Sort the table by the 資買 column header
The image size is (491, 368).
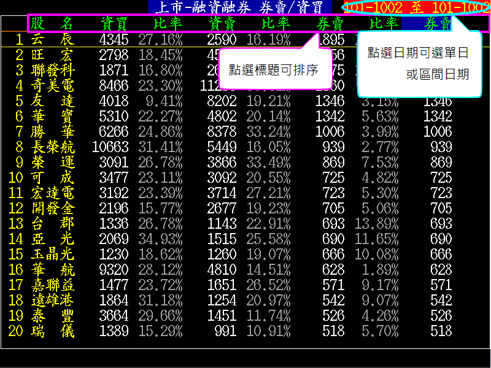pos(114,24)
